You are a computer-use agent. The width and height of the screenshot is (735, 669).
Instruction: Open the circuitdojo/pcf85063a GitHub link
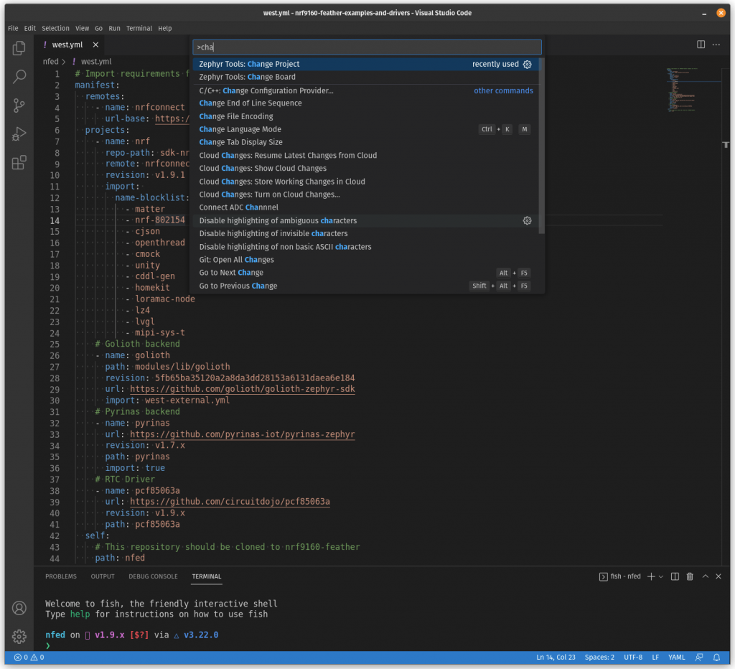tap(230, 502)
